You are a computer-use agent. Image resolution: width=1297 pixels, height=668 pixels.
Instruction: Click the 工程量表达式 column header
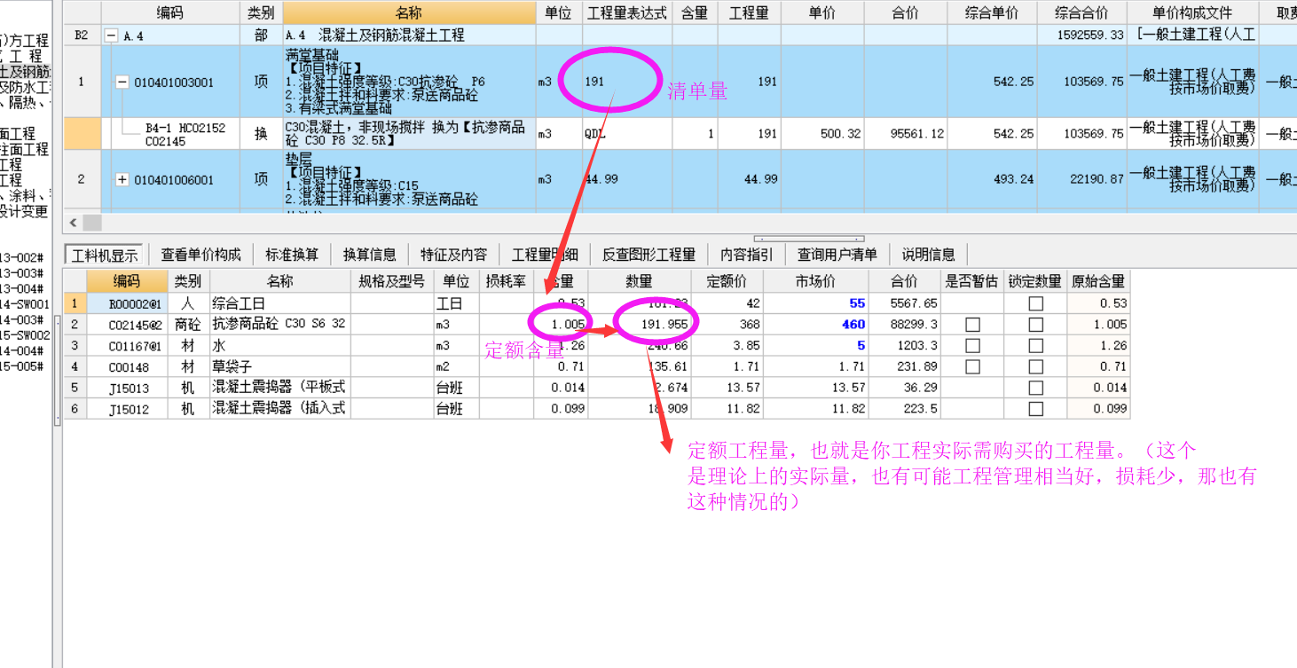626,13
